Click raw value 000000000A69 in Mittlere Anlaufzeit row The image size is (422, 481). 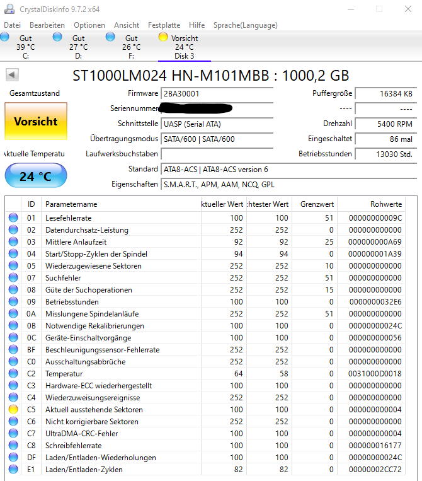click(x=375, y=241)
